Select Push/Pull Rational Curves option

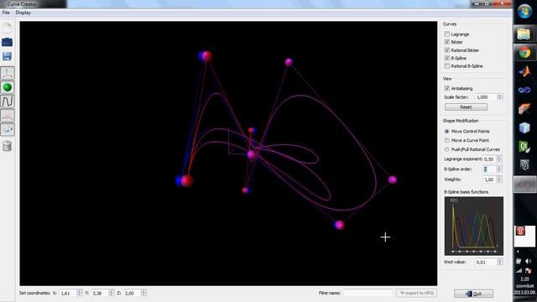446,149
